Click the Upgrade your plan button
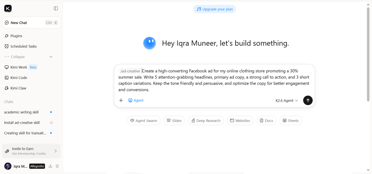The width and height of the screenshot is (372, 174). 214,9
